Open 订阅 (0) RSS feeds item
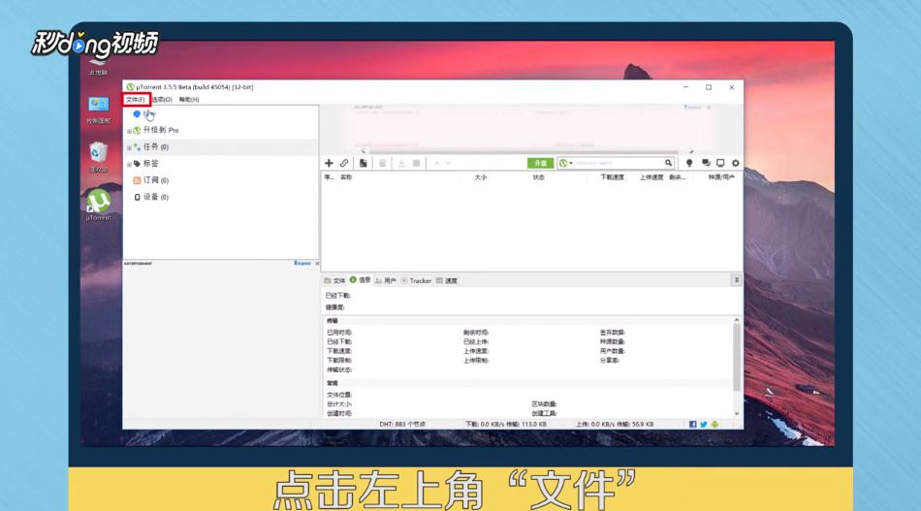This screenshot has width=921, height=511. (x=156, y=180)
